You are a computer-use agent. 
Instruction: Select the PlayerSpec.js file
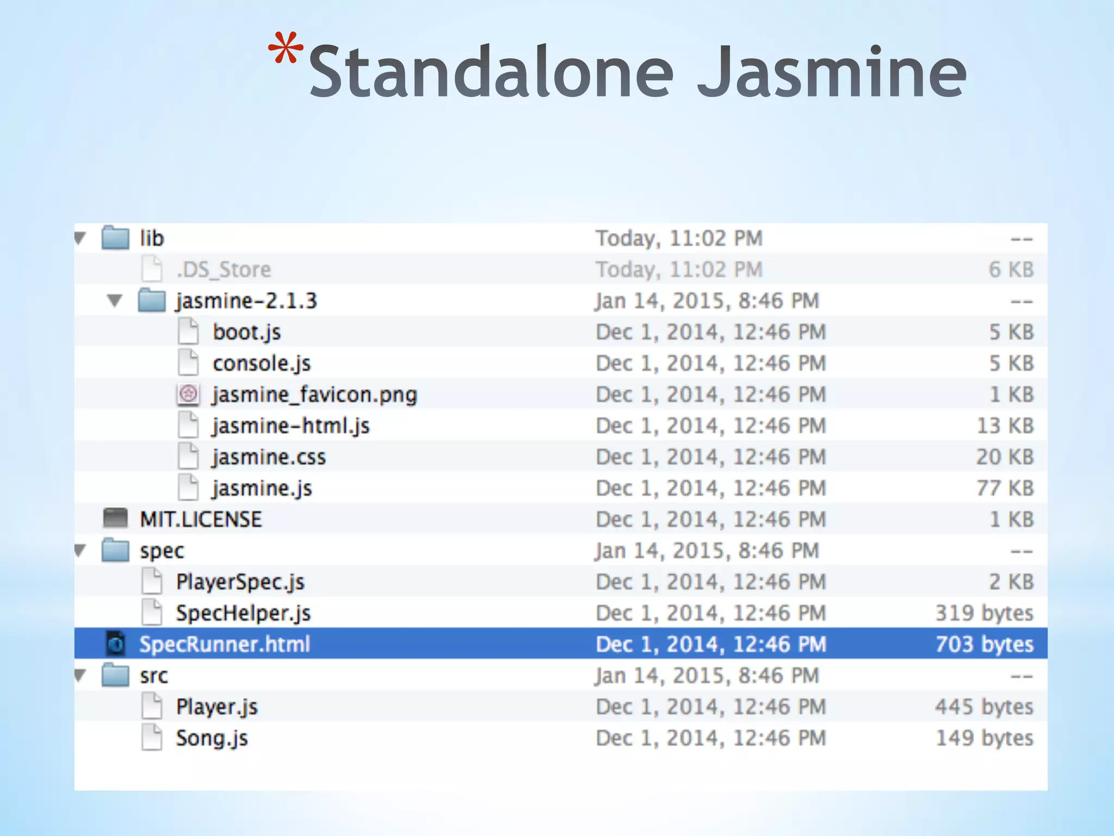click(x=240, y=582)
